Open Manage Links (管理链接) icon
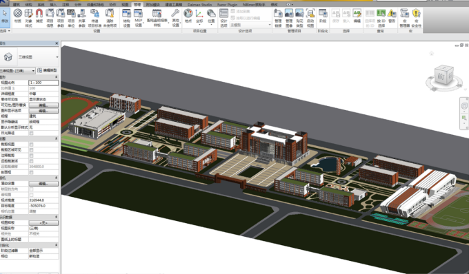Viewport: 469px width, 274px height. [x=278, y=18]
